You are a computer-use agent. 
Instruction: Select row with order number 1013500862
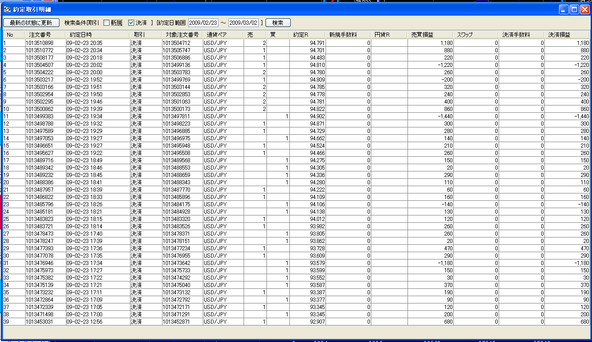[296, 109]
